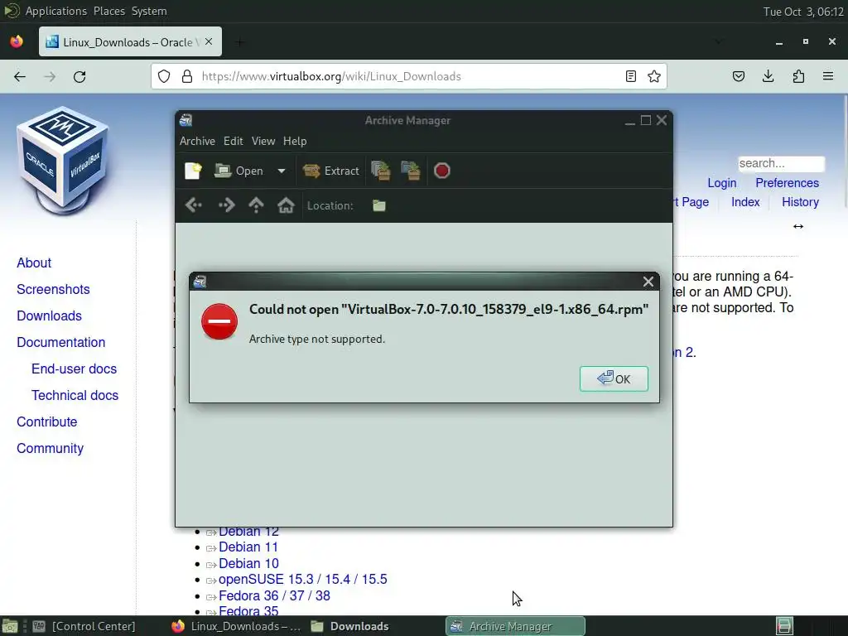Viewport: 848px width, 636px height.
Task: Go to home location in Archive Manager
Action: [286, 205]
